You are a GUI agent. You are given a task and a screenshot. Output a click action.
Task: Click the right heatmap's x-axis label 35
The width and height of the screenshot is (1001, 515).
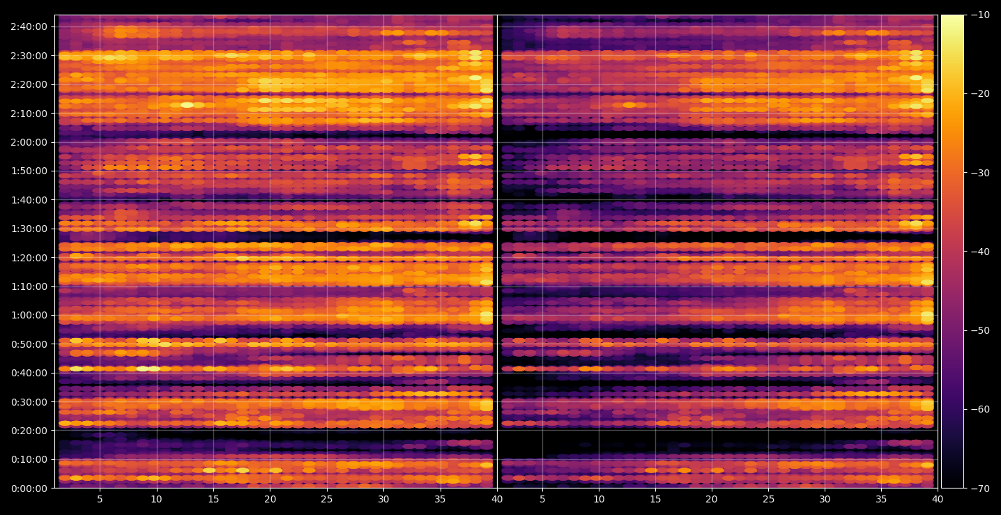[x=882, y=499]
